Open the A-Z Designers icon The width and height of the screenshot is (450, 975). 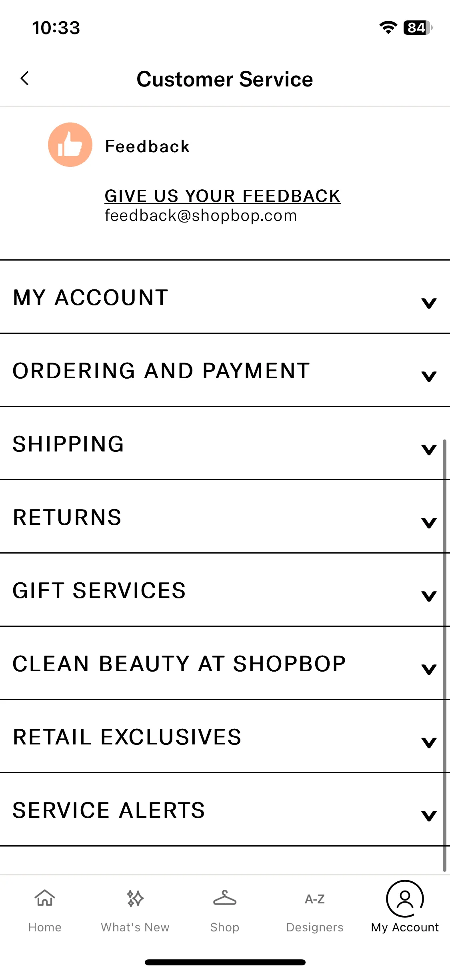click(x=315, y=899)
